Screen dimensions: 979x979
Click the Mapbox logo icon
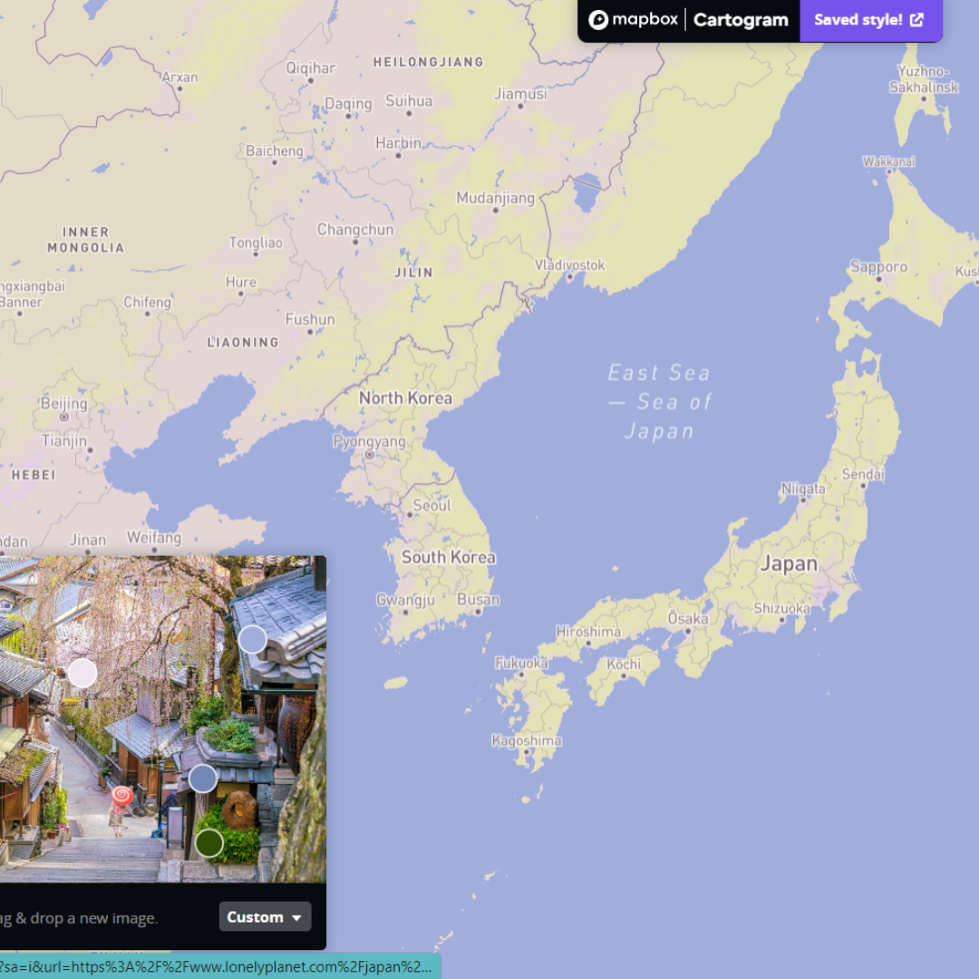point(598,19)
